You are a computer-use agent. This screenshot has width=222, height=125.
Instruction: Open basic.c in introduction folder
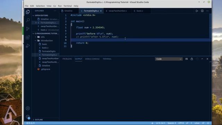coord(45,48)
